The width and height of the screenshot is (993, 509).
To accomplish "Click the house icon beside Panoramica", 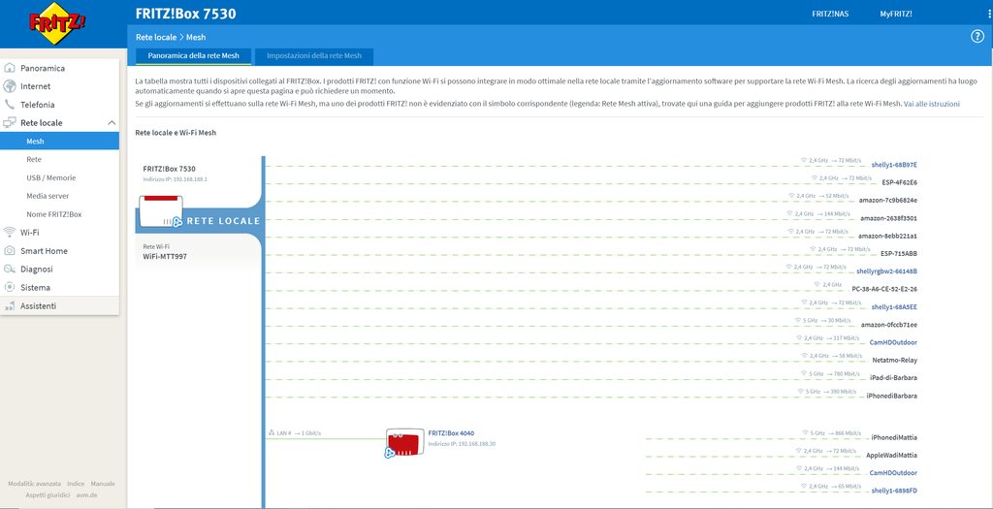I will point(11,69).
